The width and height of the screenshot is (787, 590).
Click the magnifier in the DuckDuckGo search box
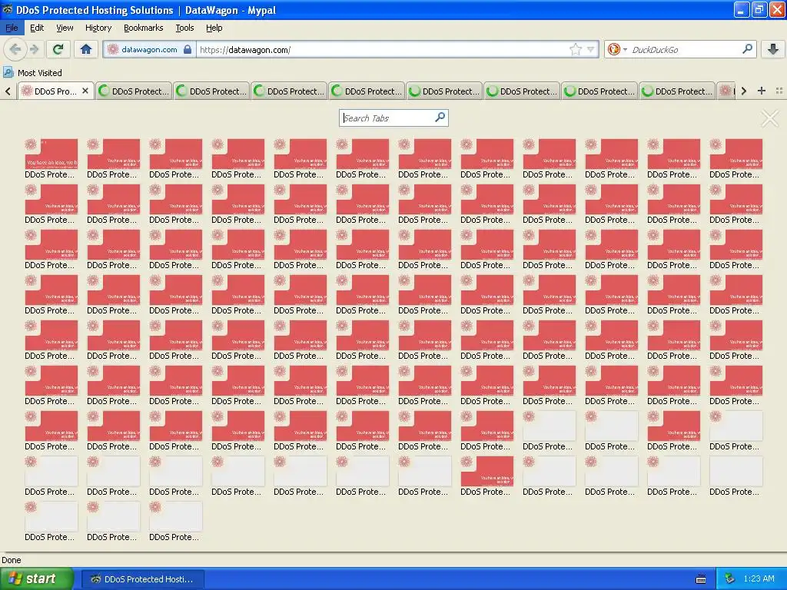[747, 49]
